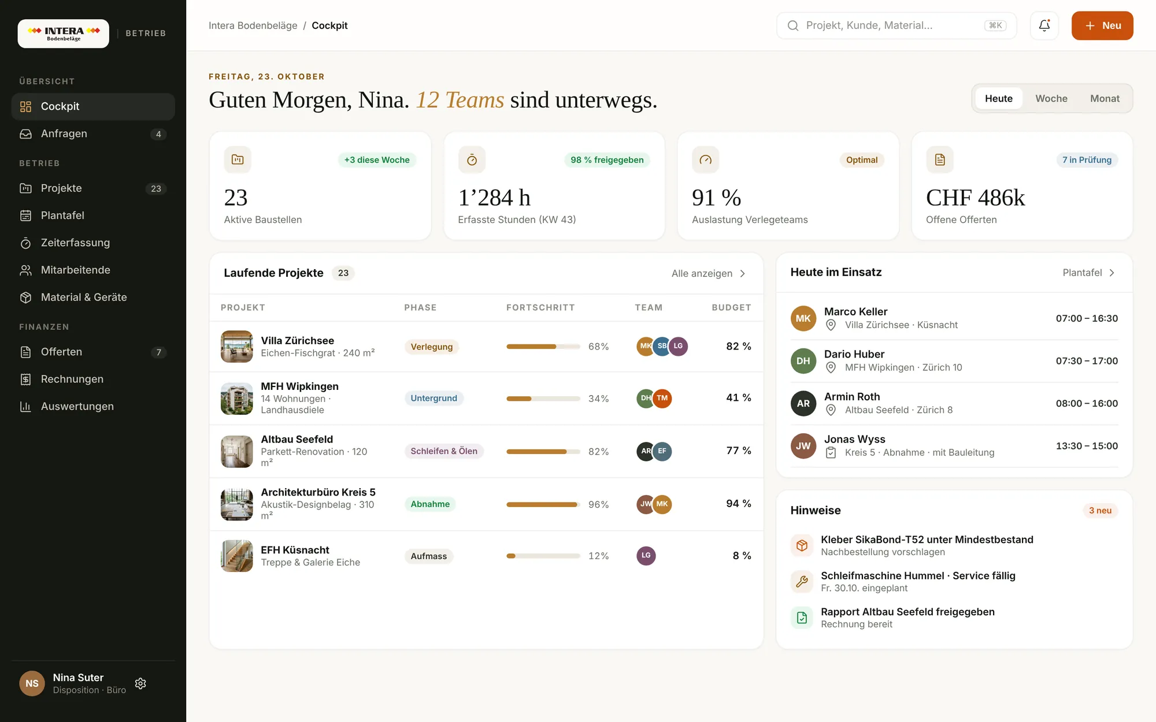Image resolution: width=1156 pixels, height=722 pixels.
Task: Open the Altbau Seefeld project thumbnail
Action: point(236,451)
